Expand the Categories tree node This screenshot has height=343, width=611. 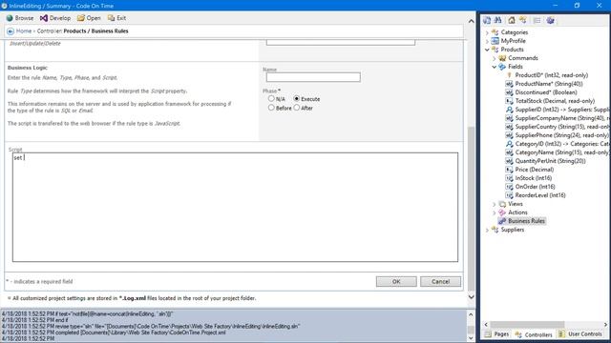(487, 32)
